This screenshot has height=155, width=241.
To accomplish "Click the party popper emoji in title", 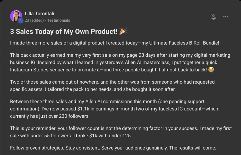I will 123,31.
